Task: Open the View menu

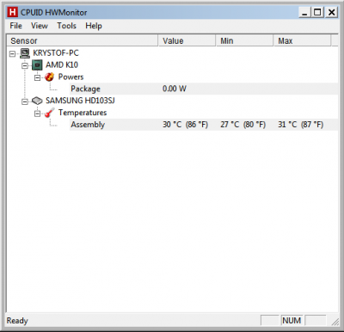Action: pos(40,26)
